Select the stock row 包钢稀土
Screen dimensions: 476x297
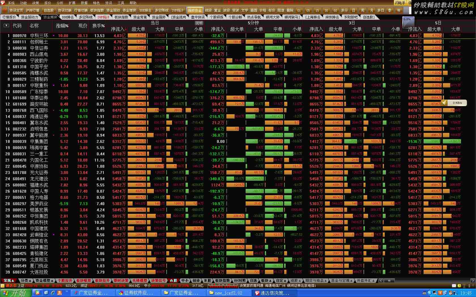click(x=238, y=42)
